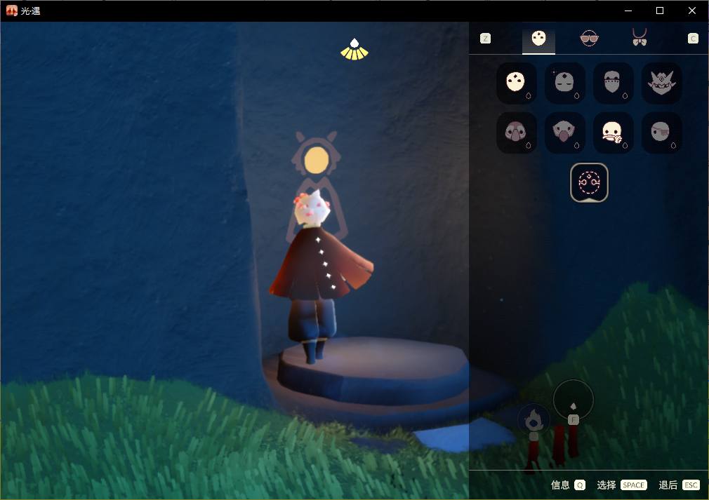The height and width of the screenshot is (500, 709).
Task: Click the 光遇 app icon in title bar
Action: tap(12, 11)
